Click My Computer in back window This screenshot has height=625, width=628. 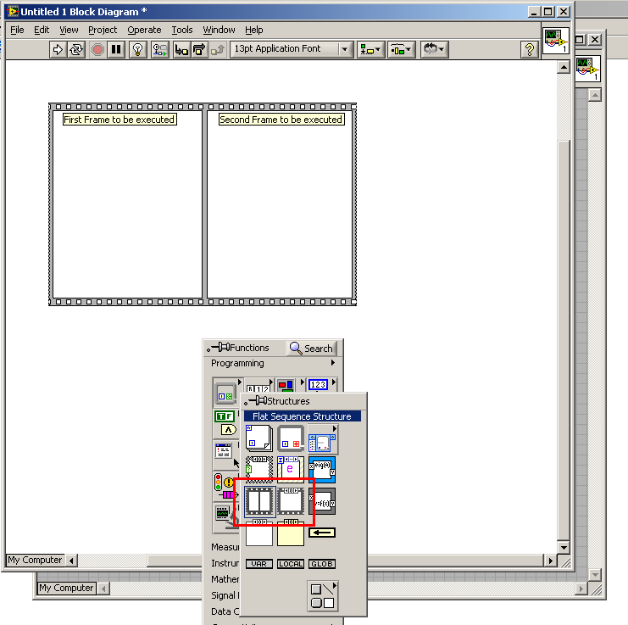(66, 588)
